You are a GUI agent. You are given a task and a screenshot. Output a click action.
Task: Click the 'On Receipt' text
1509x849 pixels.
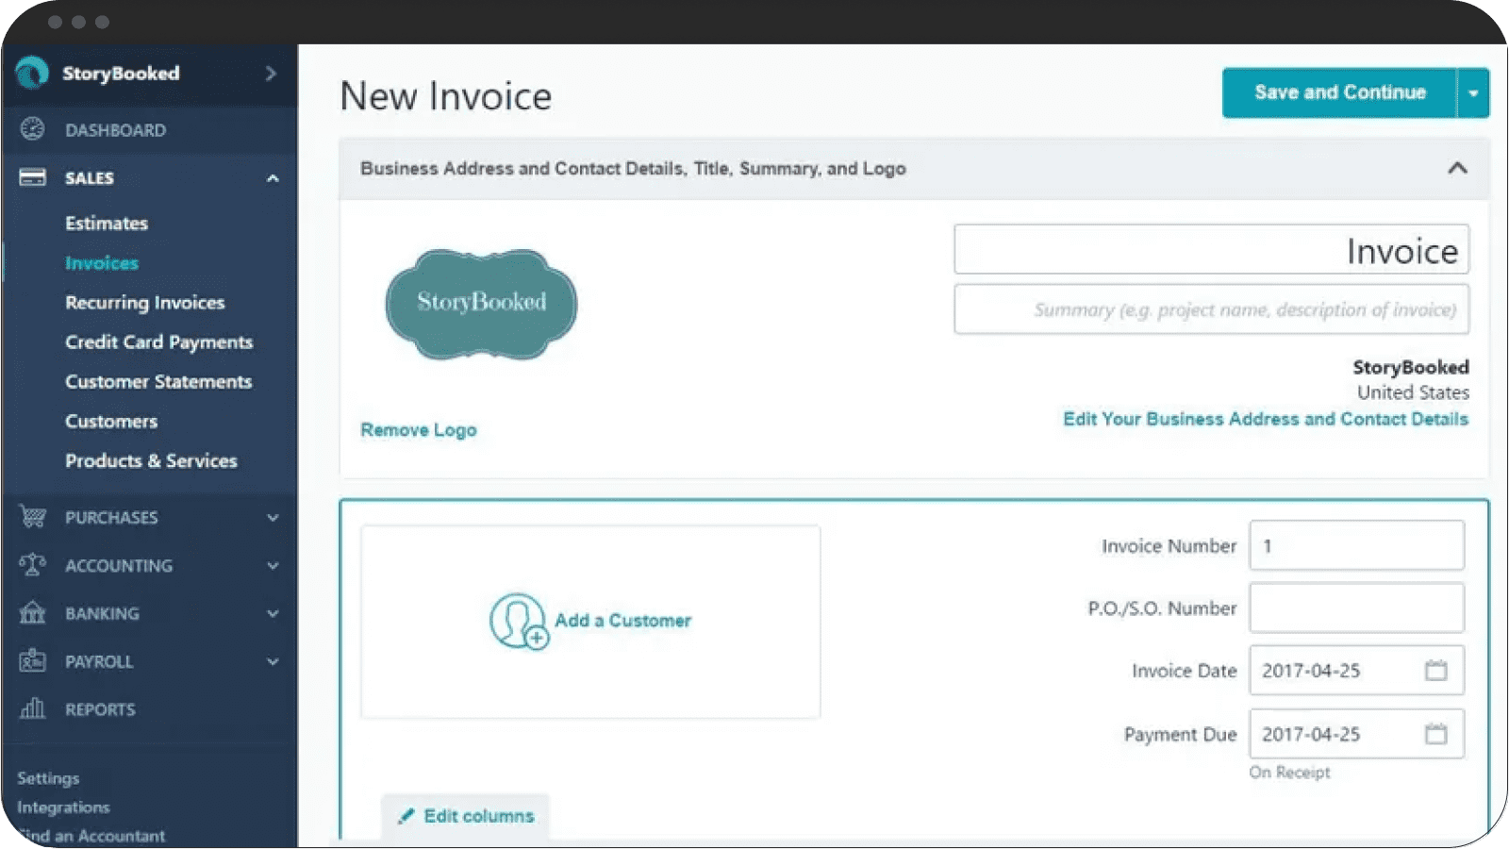click(1289, 772)
